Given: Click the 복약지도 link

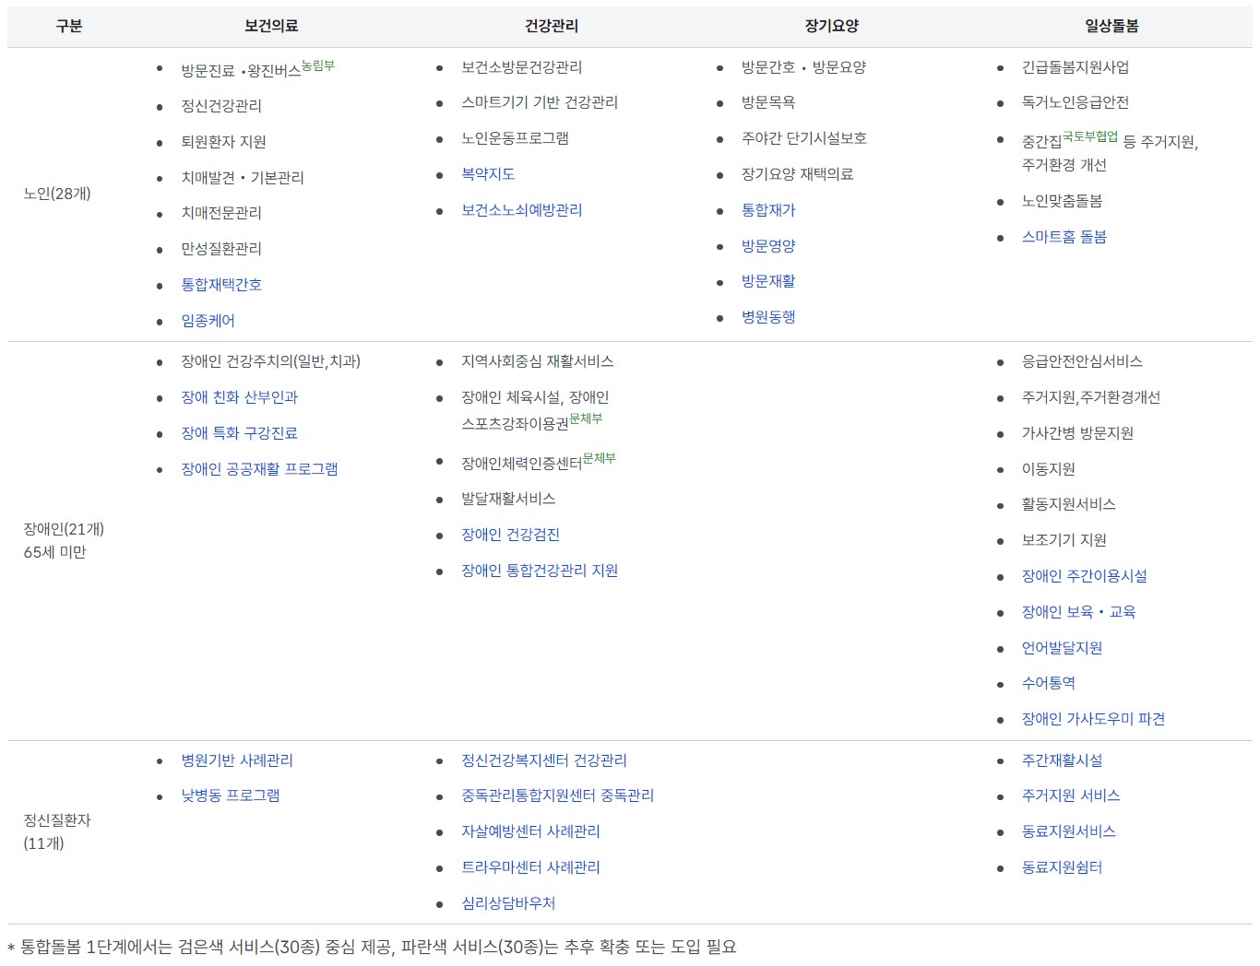Looking at the screenshot, I should (x=488, y=174).
